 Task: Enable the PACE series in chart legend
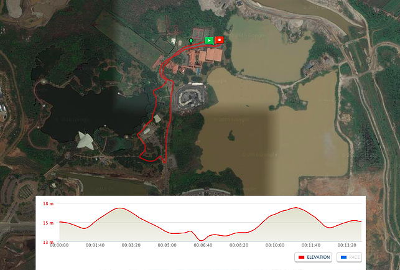349,257
